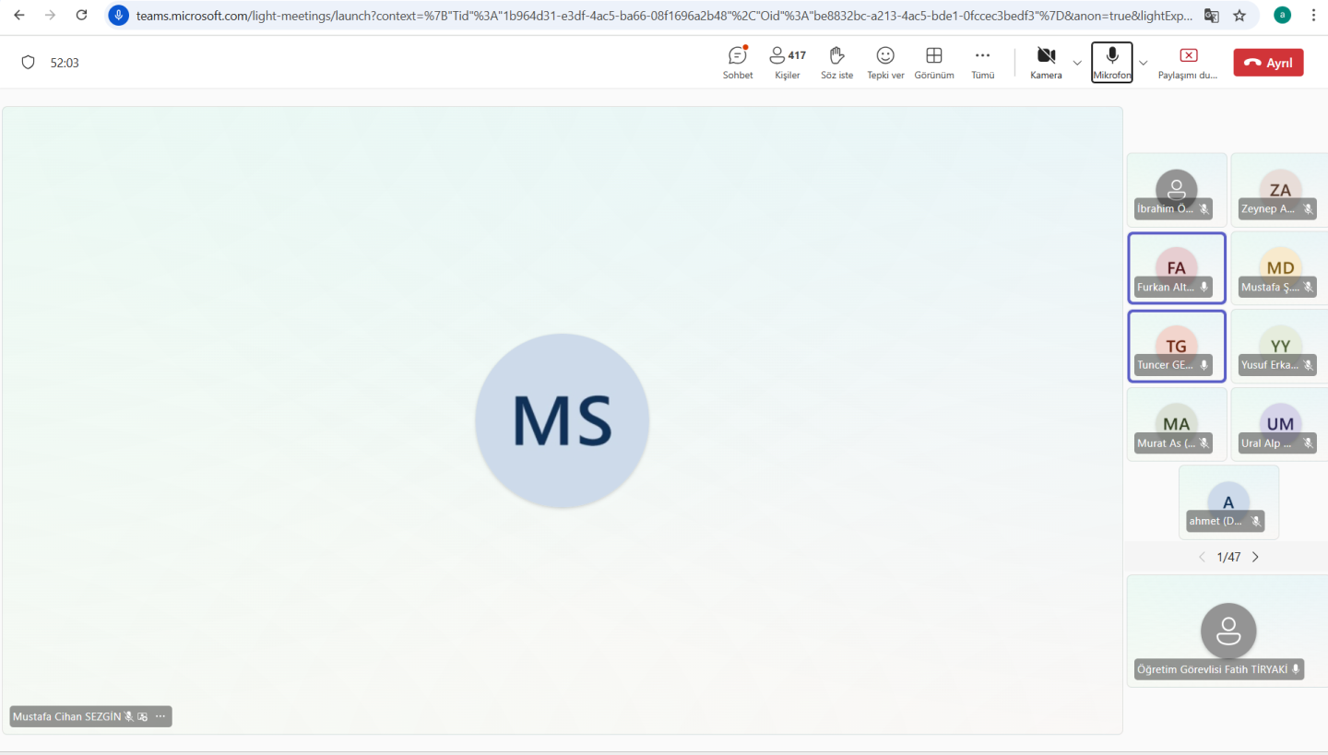This screenshot has height=755, width=1328.
Task: Reload the browser page
Action: 81,16
